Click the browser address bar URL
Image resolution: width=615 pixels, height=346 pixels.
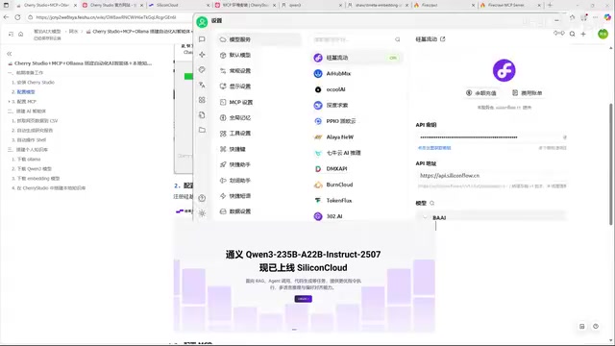coord(106,17)
